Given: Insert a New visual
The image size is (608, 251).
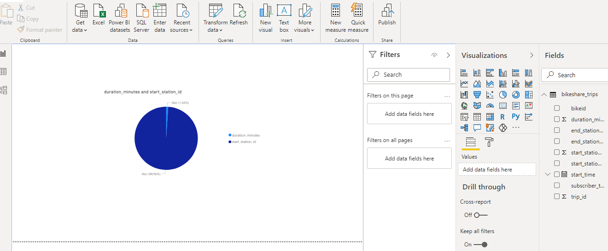Looking at the screenshot, I should [x=266, y=18].
